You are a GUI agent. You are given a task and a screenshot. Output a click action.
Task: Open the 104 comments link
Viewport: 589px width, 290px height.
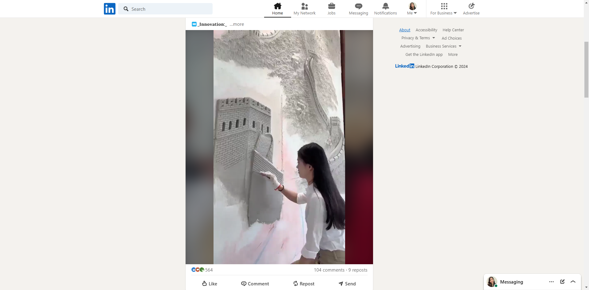tap(329, 270)
